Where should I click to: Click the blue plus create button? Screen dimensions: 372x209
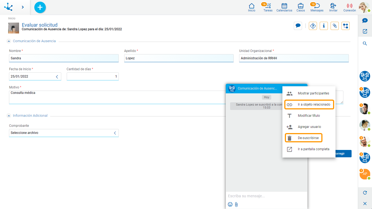pyautogui.click(x=40, y=7)
